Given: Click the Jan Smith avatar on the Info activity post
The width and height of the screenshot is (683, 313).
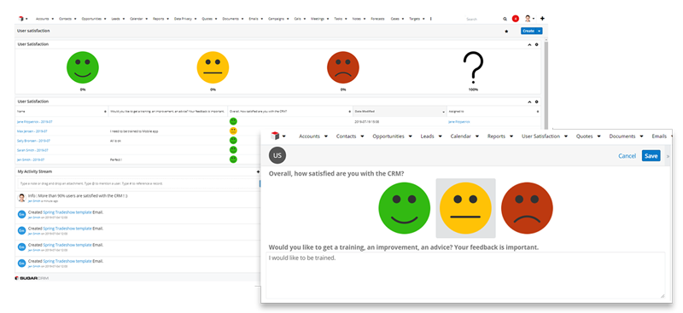Looking at the screenshot, I should click(21, 198).
